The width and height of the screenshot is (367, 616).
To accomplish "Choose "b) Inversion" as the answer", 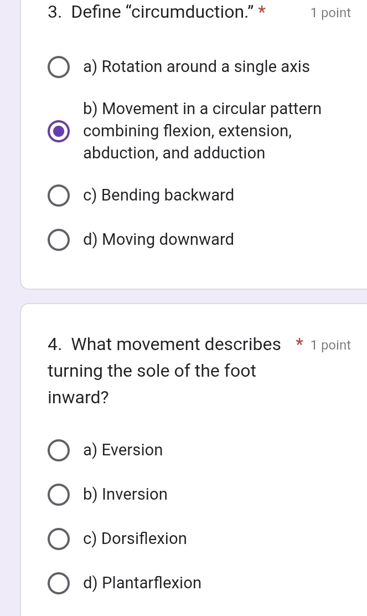I will pyautogui.click(x=58, y=494).
